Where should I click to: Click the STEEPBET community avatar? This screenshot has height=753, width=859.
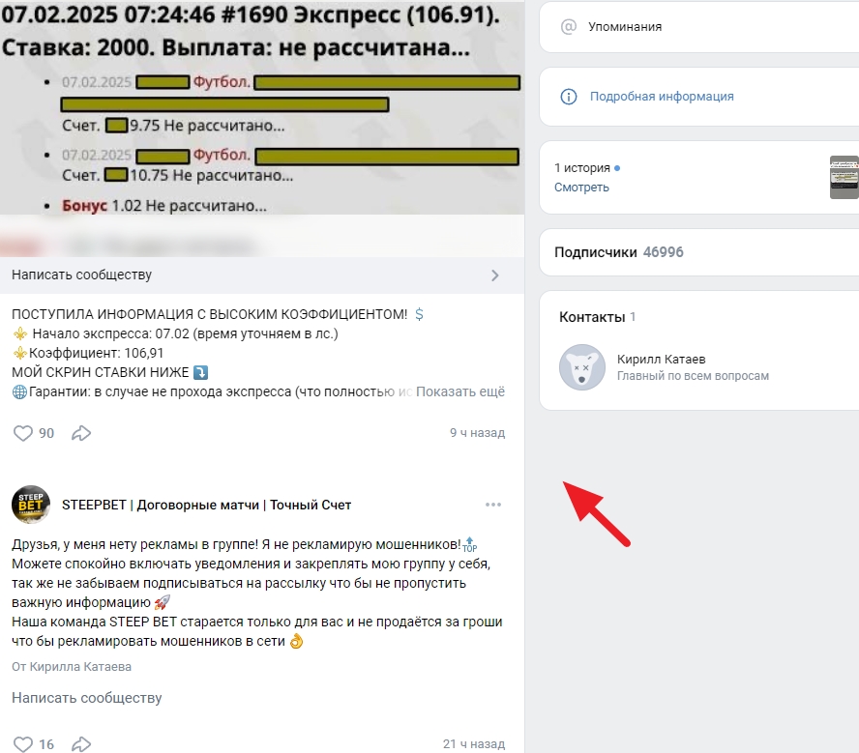coord(31,505)
